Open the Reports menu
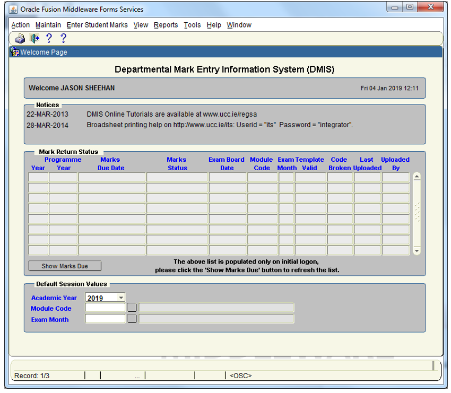Image resolution: width=451 pixels, height=393 pixels. pos(166,25)
